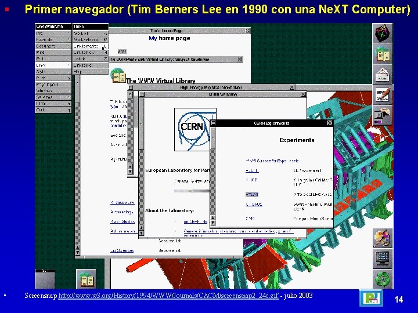Miniaturize the CERN Experiments window

[213, 123]
